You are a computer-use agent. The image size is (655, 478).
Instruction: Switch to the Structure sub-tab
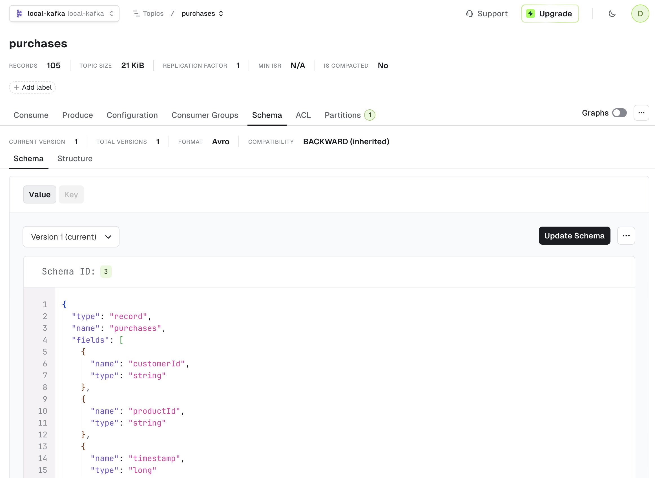[75, 159]
